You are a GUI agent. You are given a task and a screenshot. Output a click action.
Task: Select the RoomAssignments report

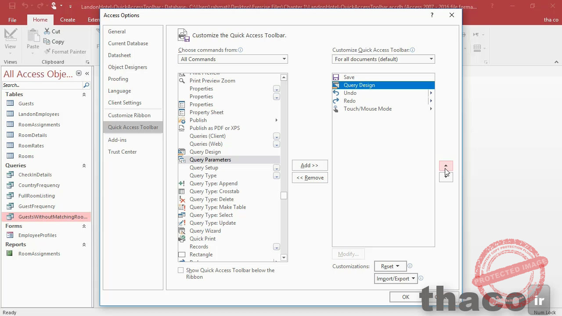[x=39, y=254]
